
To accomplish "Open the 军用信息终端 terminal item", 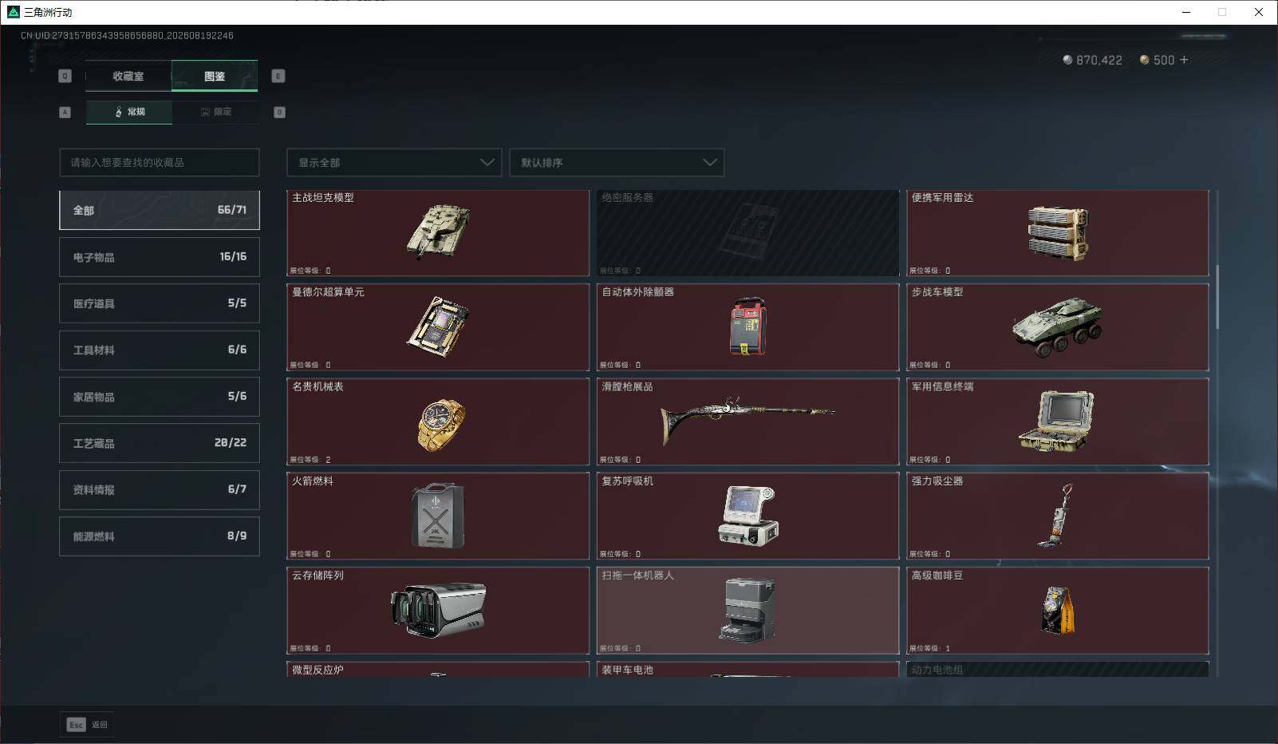I will pos(1058,421).
